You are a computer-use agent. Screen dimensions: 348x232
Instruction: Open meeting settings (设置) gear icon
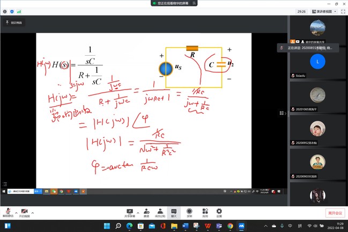[219, 211]
